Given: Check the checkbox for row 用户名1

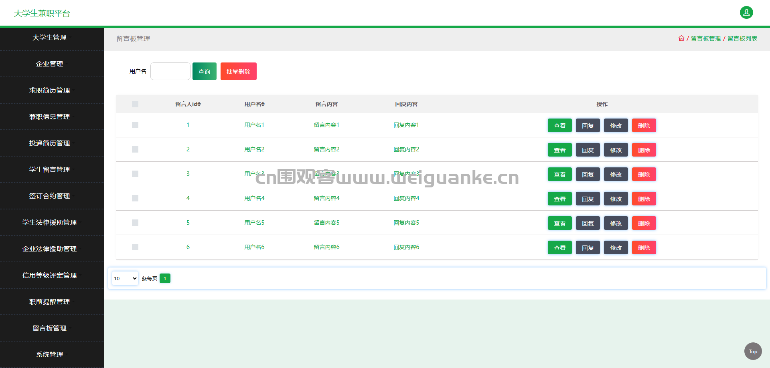Looking at the screenshot, I should click(135, 125).
